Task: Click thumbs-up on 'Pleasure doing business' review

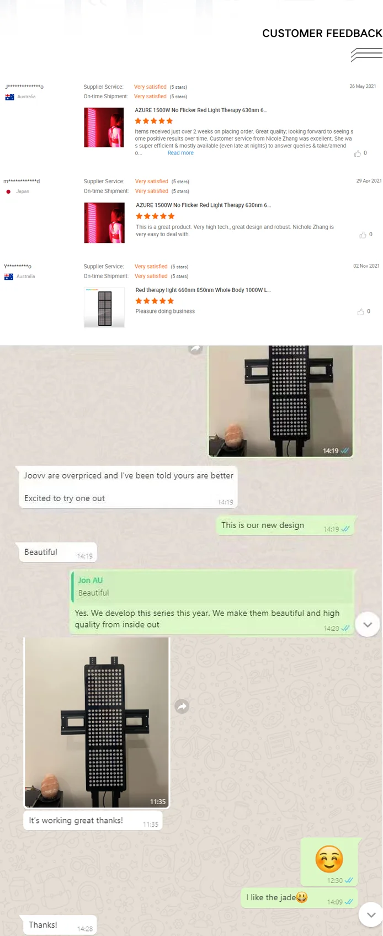Action: click(360, 312)
